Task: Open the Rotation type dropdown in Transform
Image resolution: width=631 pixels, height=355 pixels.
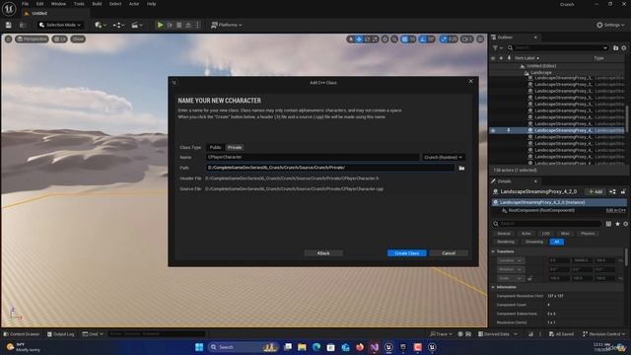Action: [x=511, y=269]
